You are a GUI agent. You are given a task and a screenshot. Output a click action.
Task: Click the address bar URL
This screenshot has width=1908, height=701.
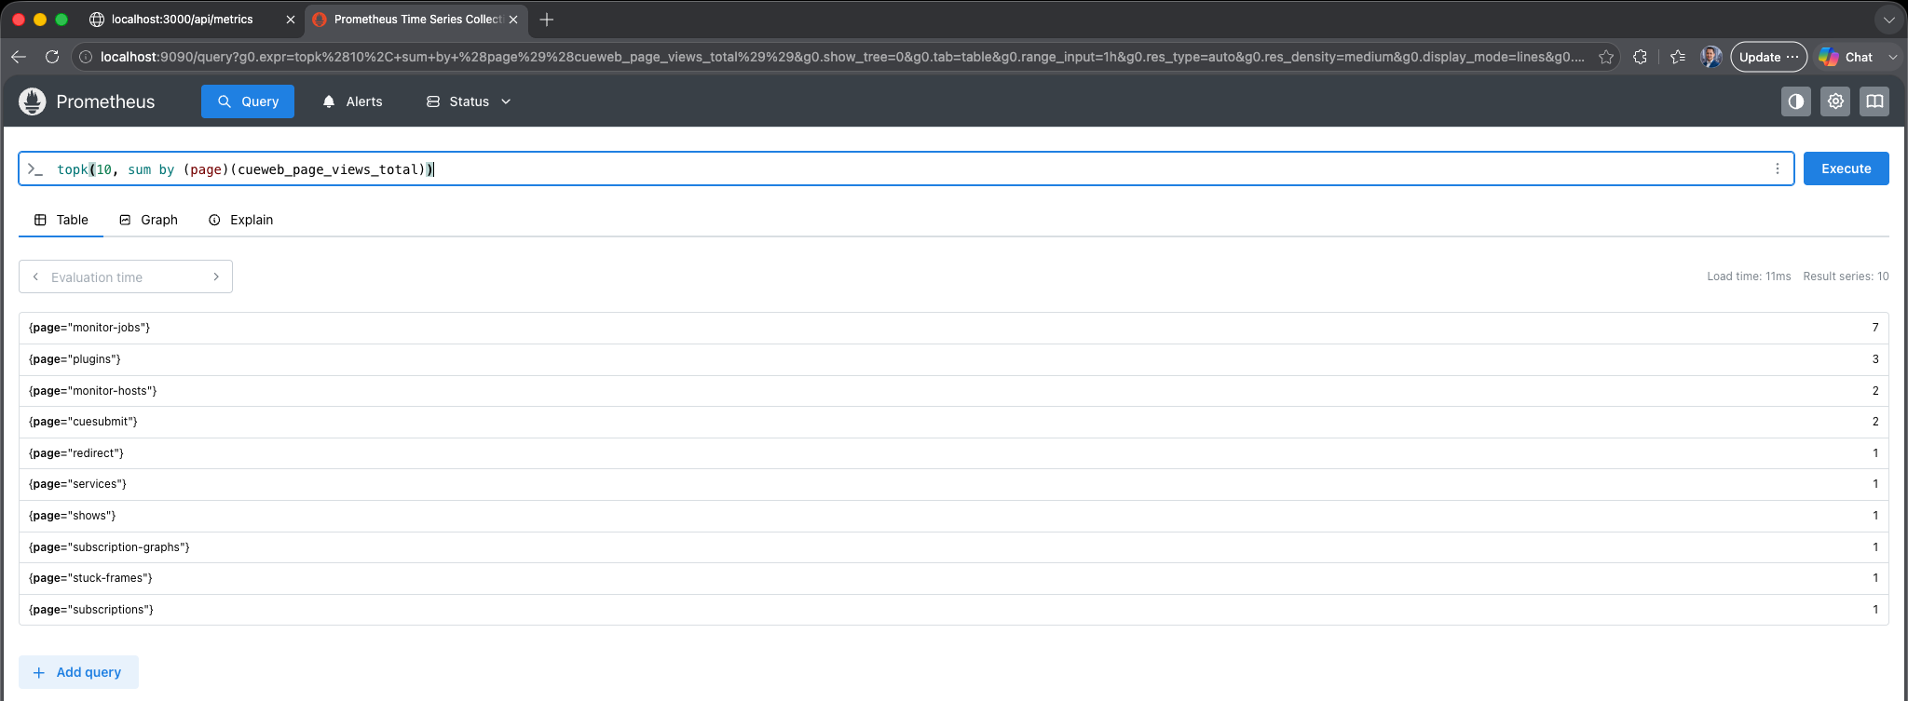(842, 57)
